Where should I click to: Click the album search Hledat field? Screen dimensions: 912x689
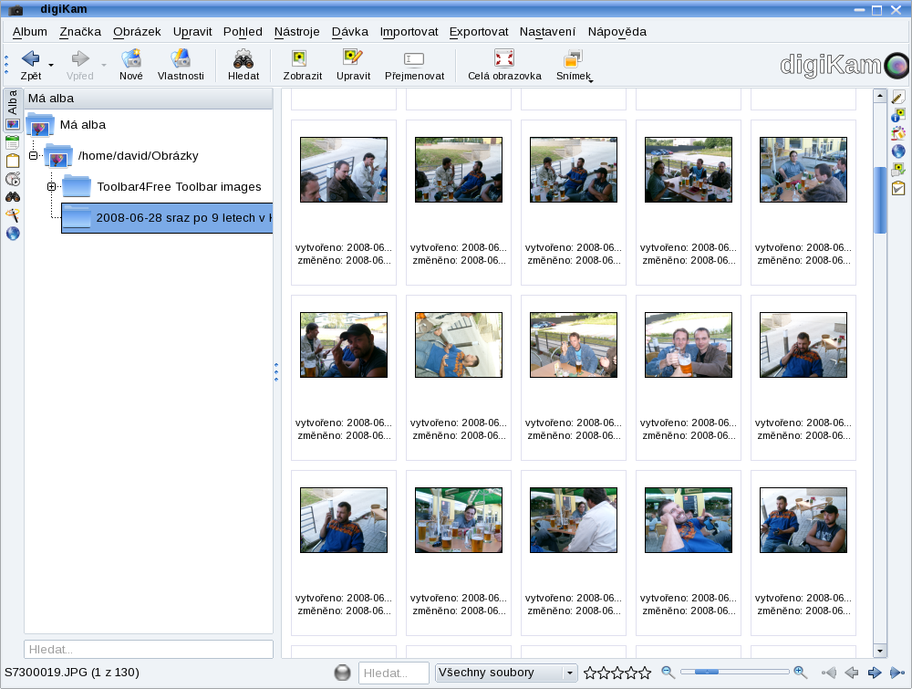[149, 650]
